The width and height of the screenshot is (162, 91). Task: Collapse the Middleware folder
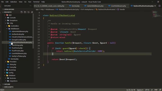15,29
